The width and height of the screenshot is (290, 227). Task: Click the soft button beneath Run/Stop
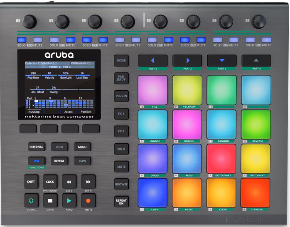pyautogui.click(x=28, y=129)
